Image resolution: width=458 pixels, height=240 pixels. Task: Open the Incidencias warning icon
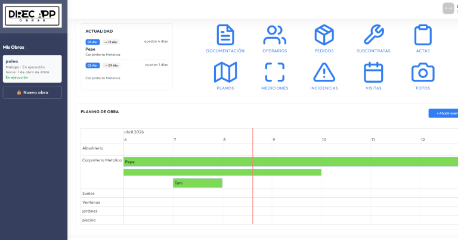point(324,72)
